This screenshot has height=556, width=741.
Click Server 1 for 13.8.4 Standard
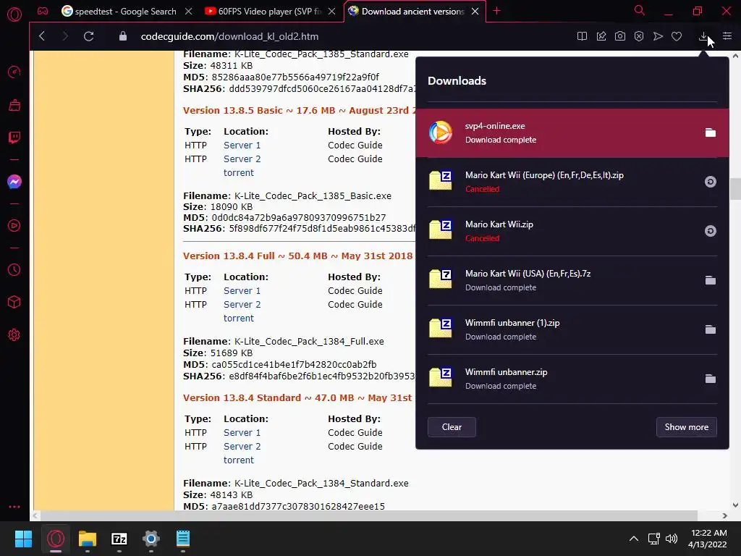(x=242, y=433)
